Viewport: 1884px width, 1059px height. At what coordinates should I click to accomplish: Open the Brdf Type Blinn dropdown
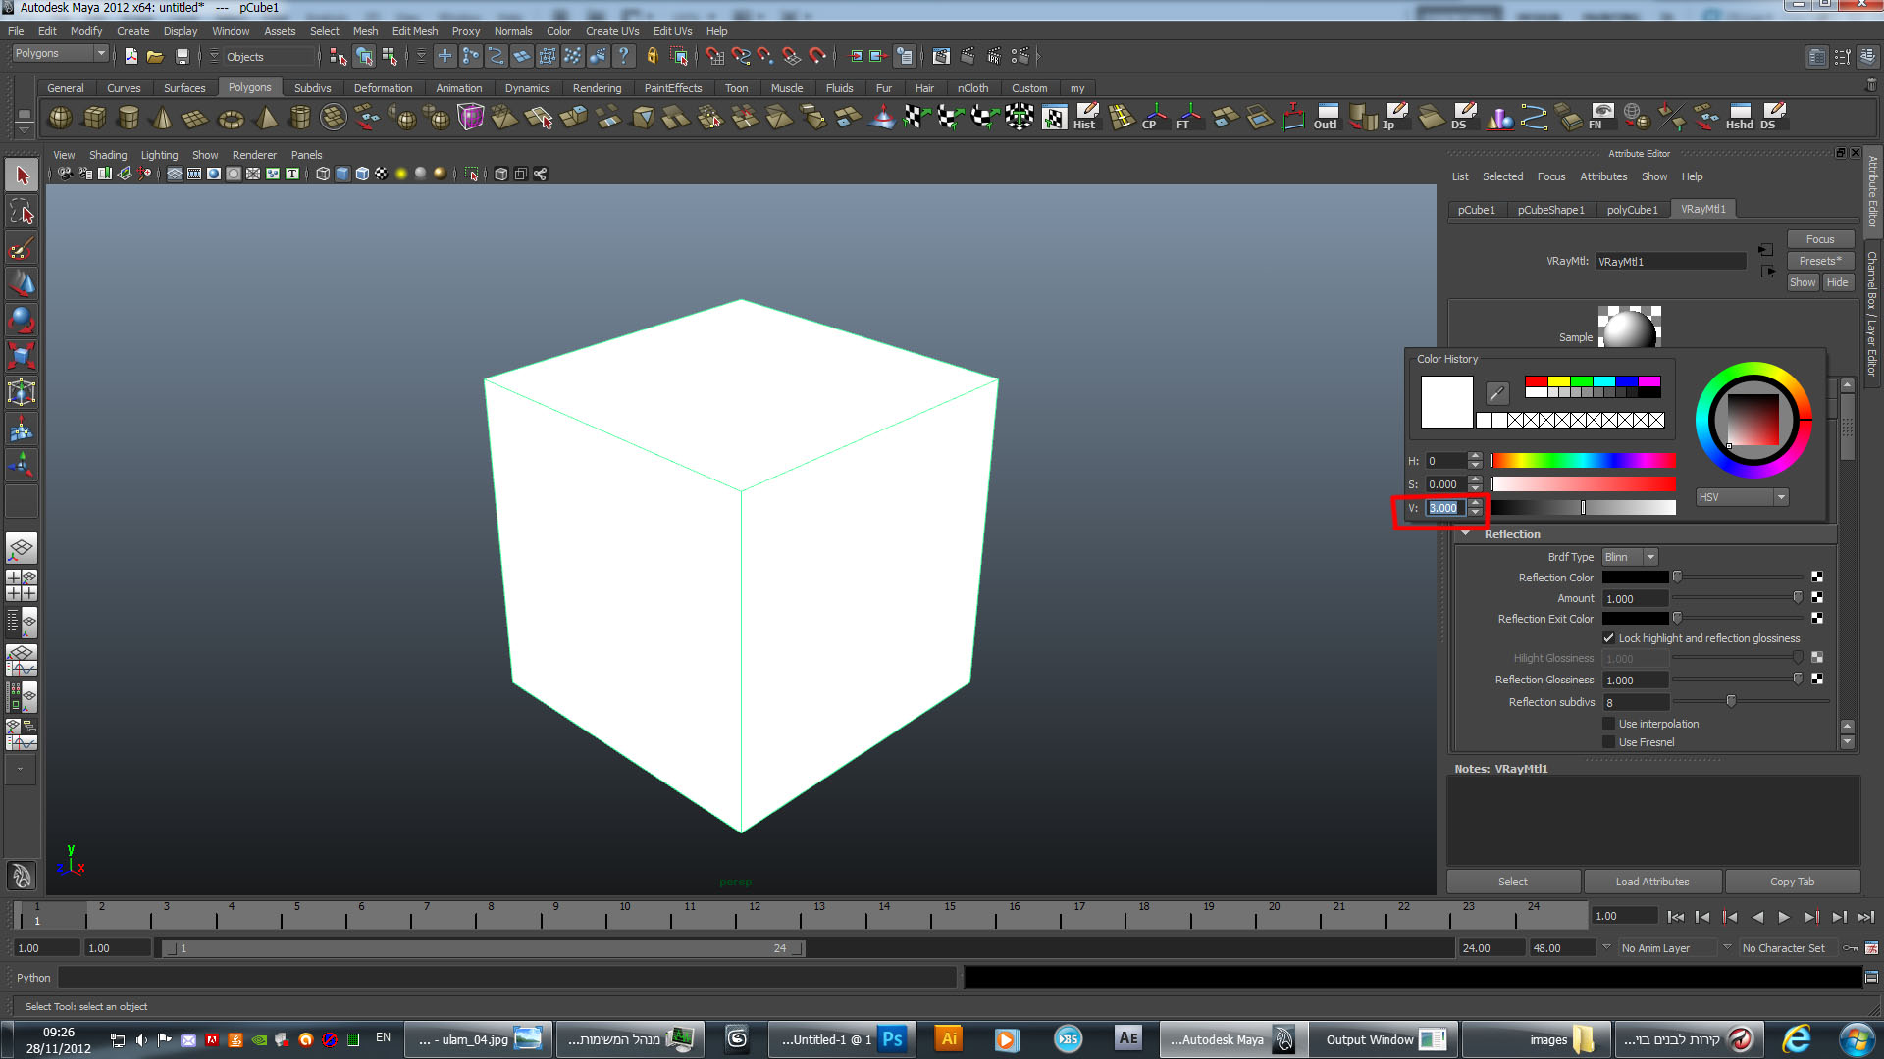pos(1630,557)
